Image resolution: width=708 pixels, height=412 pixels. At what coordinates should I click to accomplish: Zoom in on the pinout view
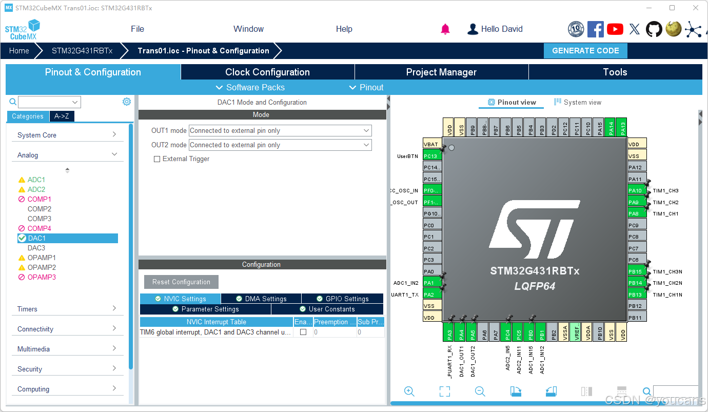point(409,391)
